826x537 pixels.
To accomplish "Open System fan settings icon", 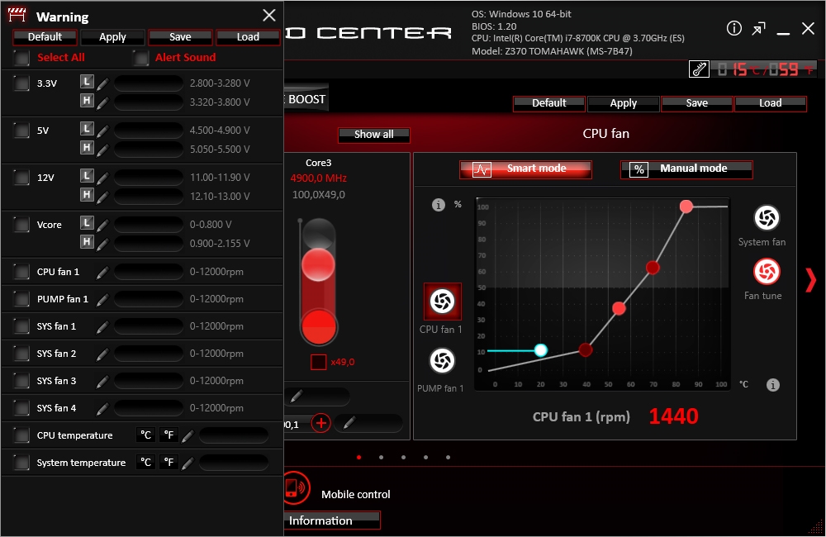I will (x=767, y=217).
